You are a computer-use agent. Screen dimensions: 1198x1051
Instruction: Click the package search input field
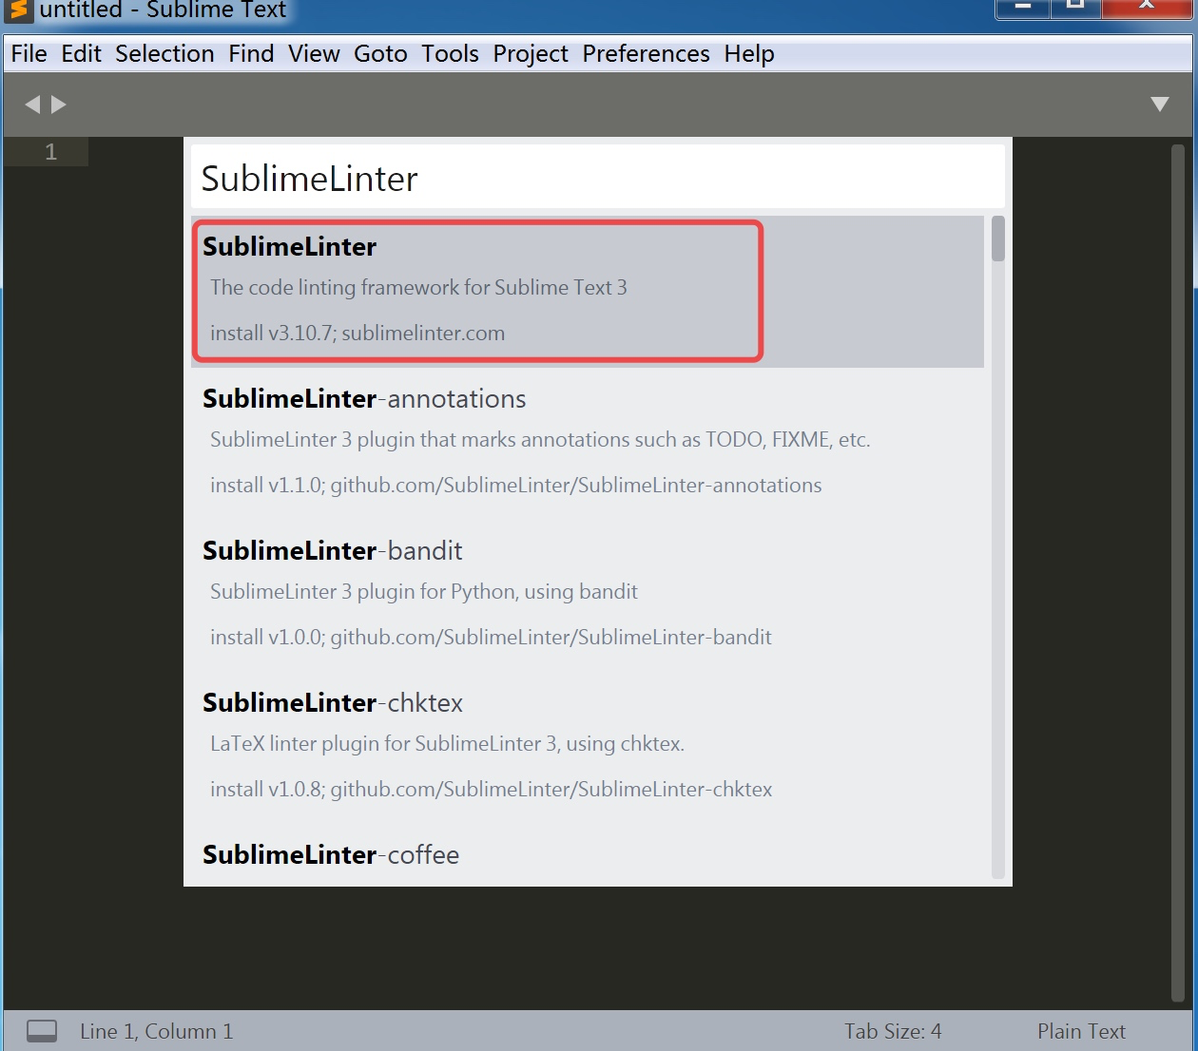598,178
